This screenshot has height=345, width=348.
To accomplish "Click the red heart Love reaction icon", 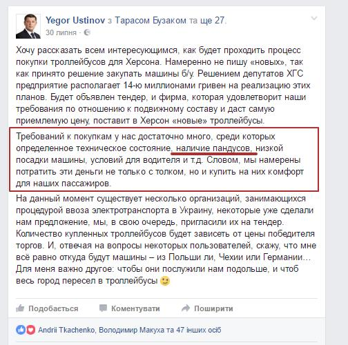I will click(30, 330).
